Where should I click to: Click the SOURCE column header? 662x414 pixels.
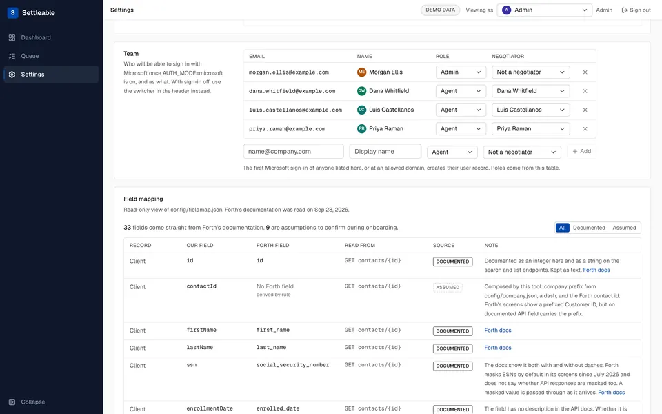(443, 246)
